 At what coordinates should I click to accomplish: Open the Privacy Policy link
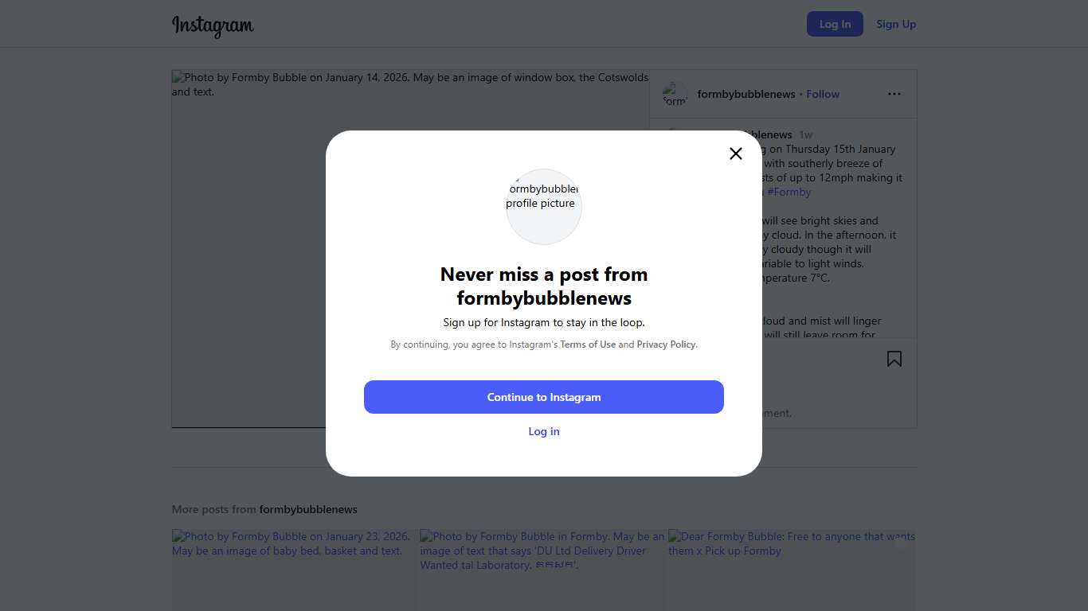(666, 344)
